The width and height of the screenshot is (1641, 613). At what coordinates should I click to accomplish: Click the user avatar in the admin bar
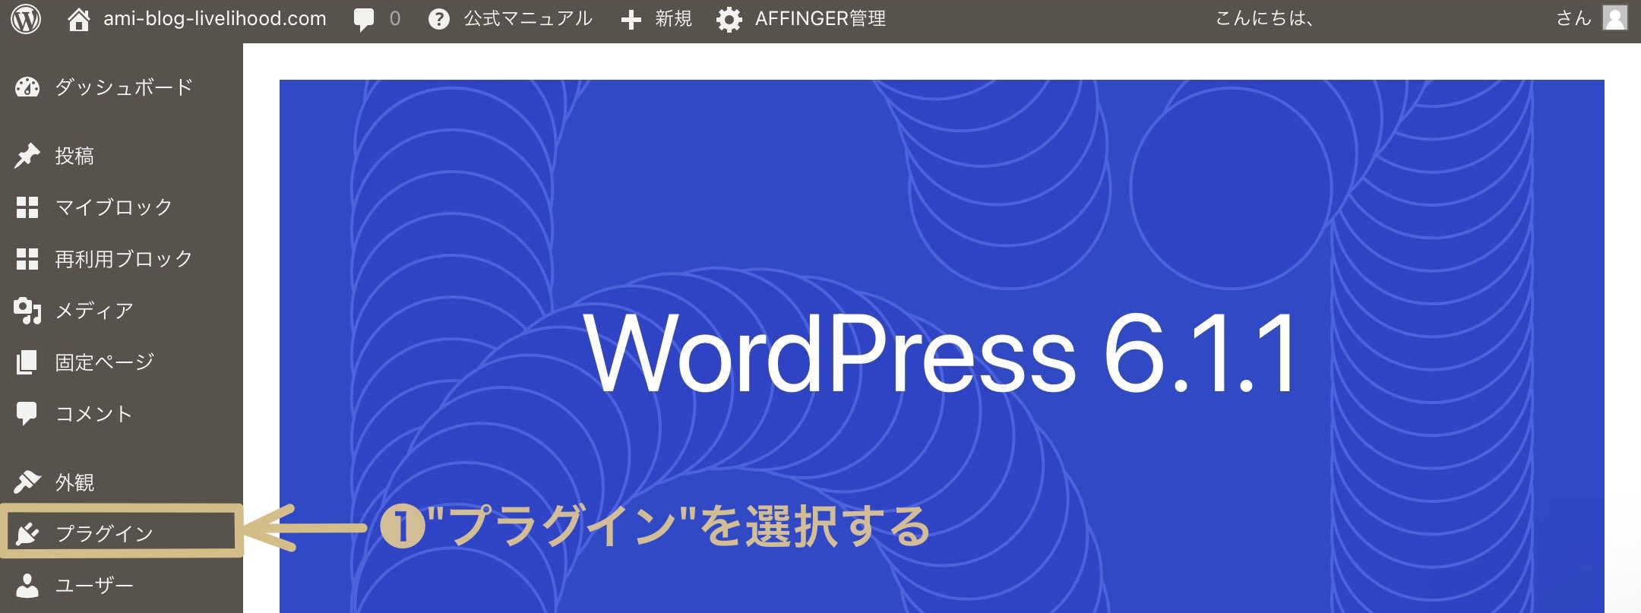(1614, 19)
